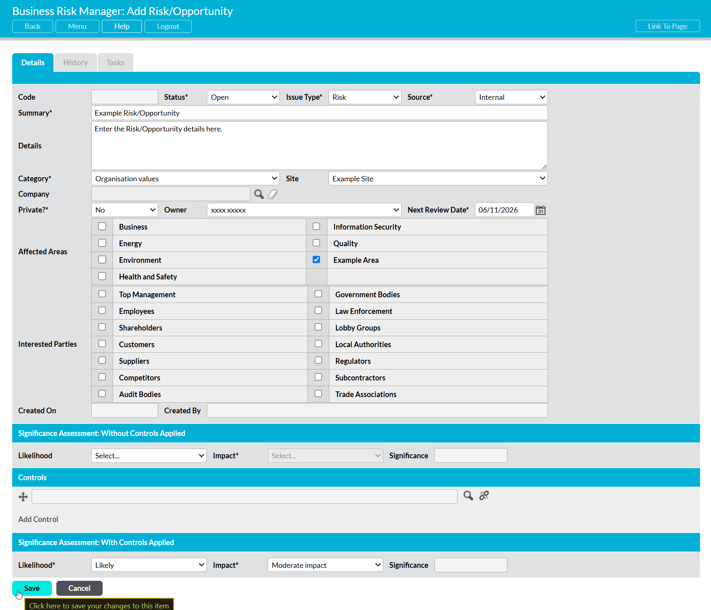
Task: Save the risk record
Action: [32, 588]
